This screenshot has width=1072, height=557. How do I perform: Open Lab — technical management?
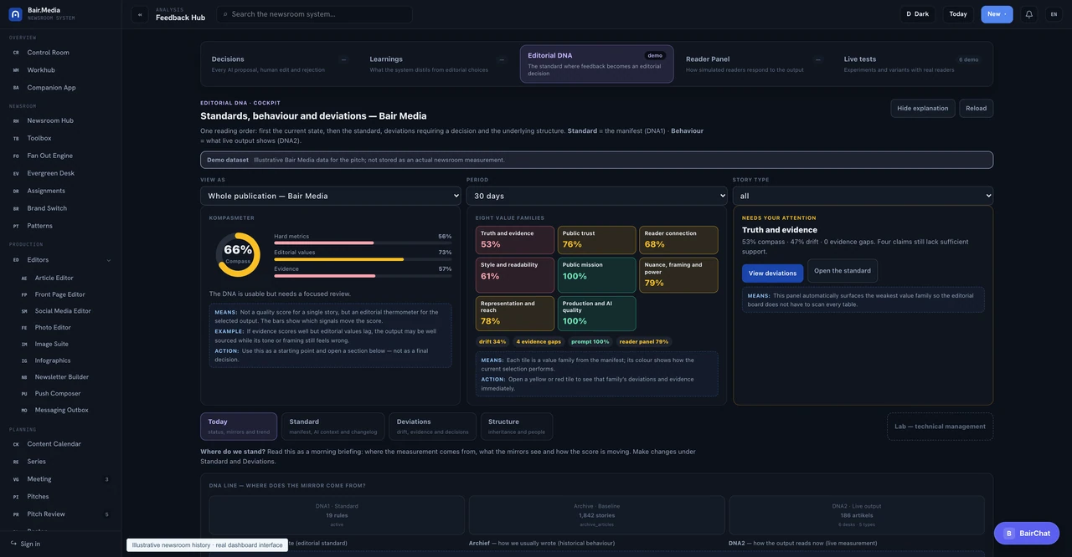point(941,427)
